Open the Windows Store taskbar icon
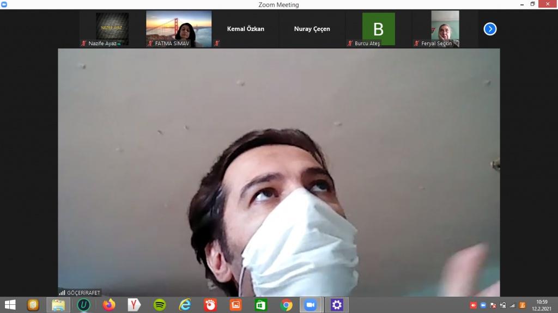This screenshot has height=313, width=558. pos(261,305)
